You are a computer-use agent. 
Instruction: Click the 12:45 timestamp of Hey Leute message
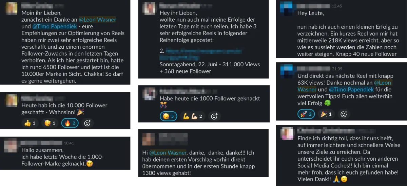[x=337, y=6]
